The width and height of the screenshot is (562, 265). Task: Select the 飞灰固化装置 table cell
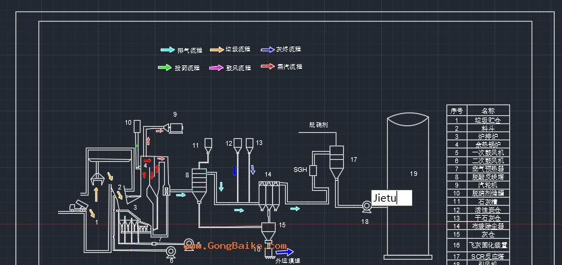tap(488, 245)
